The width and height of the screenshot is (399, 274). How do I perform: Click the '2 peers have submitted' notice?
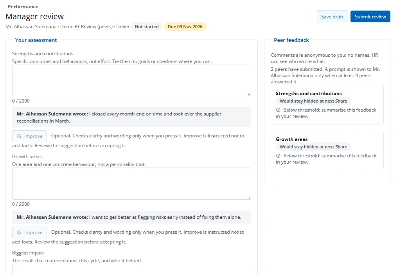(x=325, y=76)
